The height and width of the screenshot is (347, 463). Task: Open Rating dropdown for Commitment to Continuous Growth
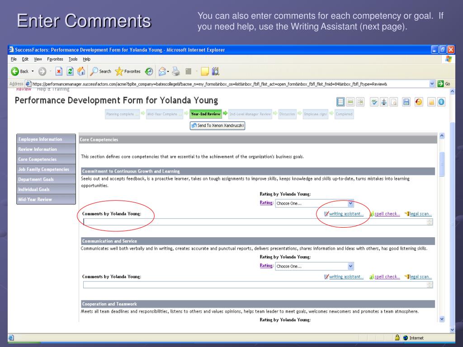(x=350, y=203)
